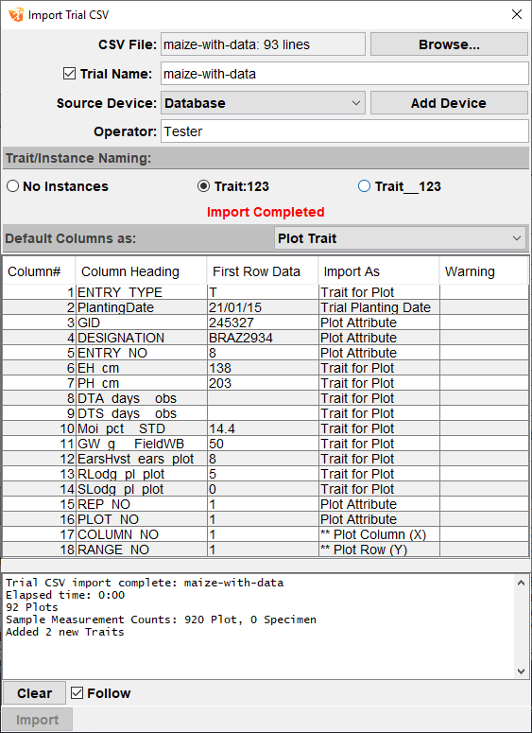Select the REP_NO heading cell
The image size is (532, 733).
pyautogui.click(x=142, y=504)
